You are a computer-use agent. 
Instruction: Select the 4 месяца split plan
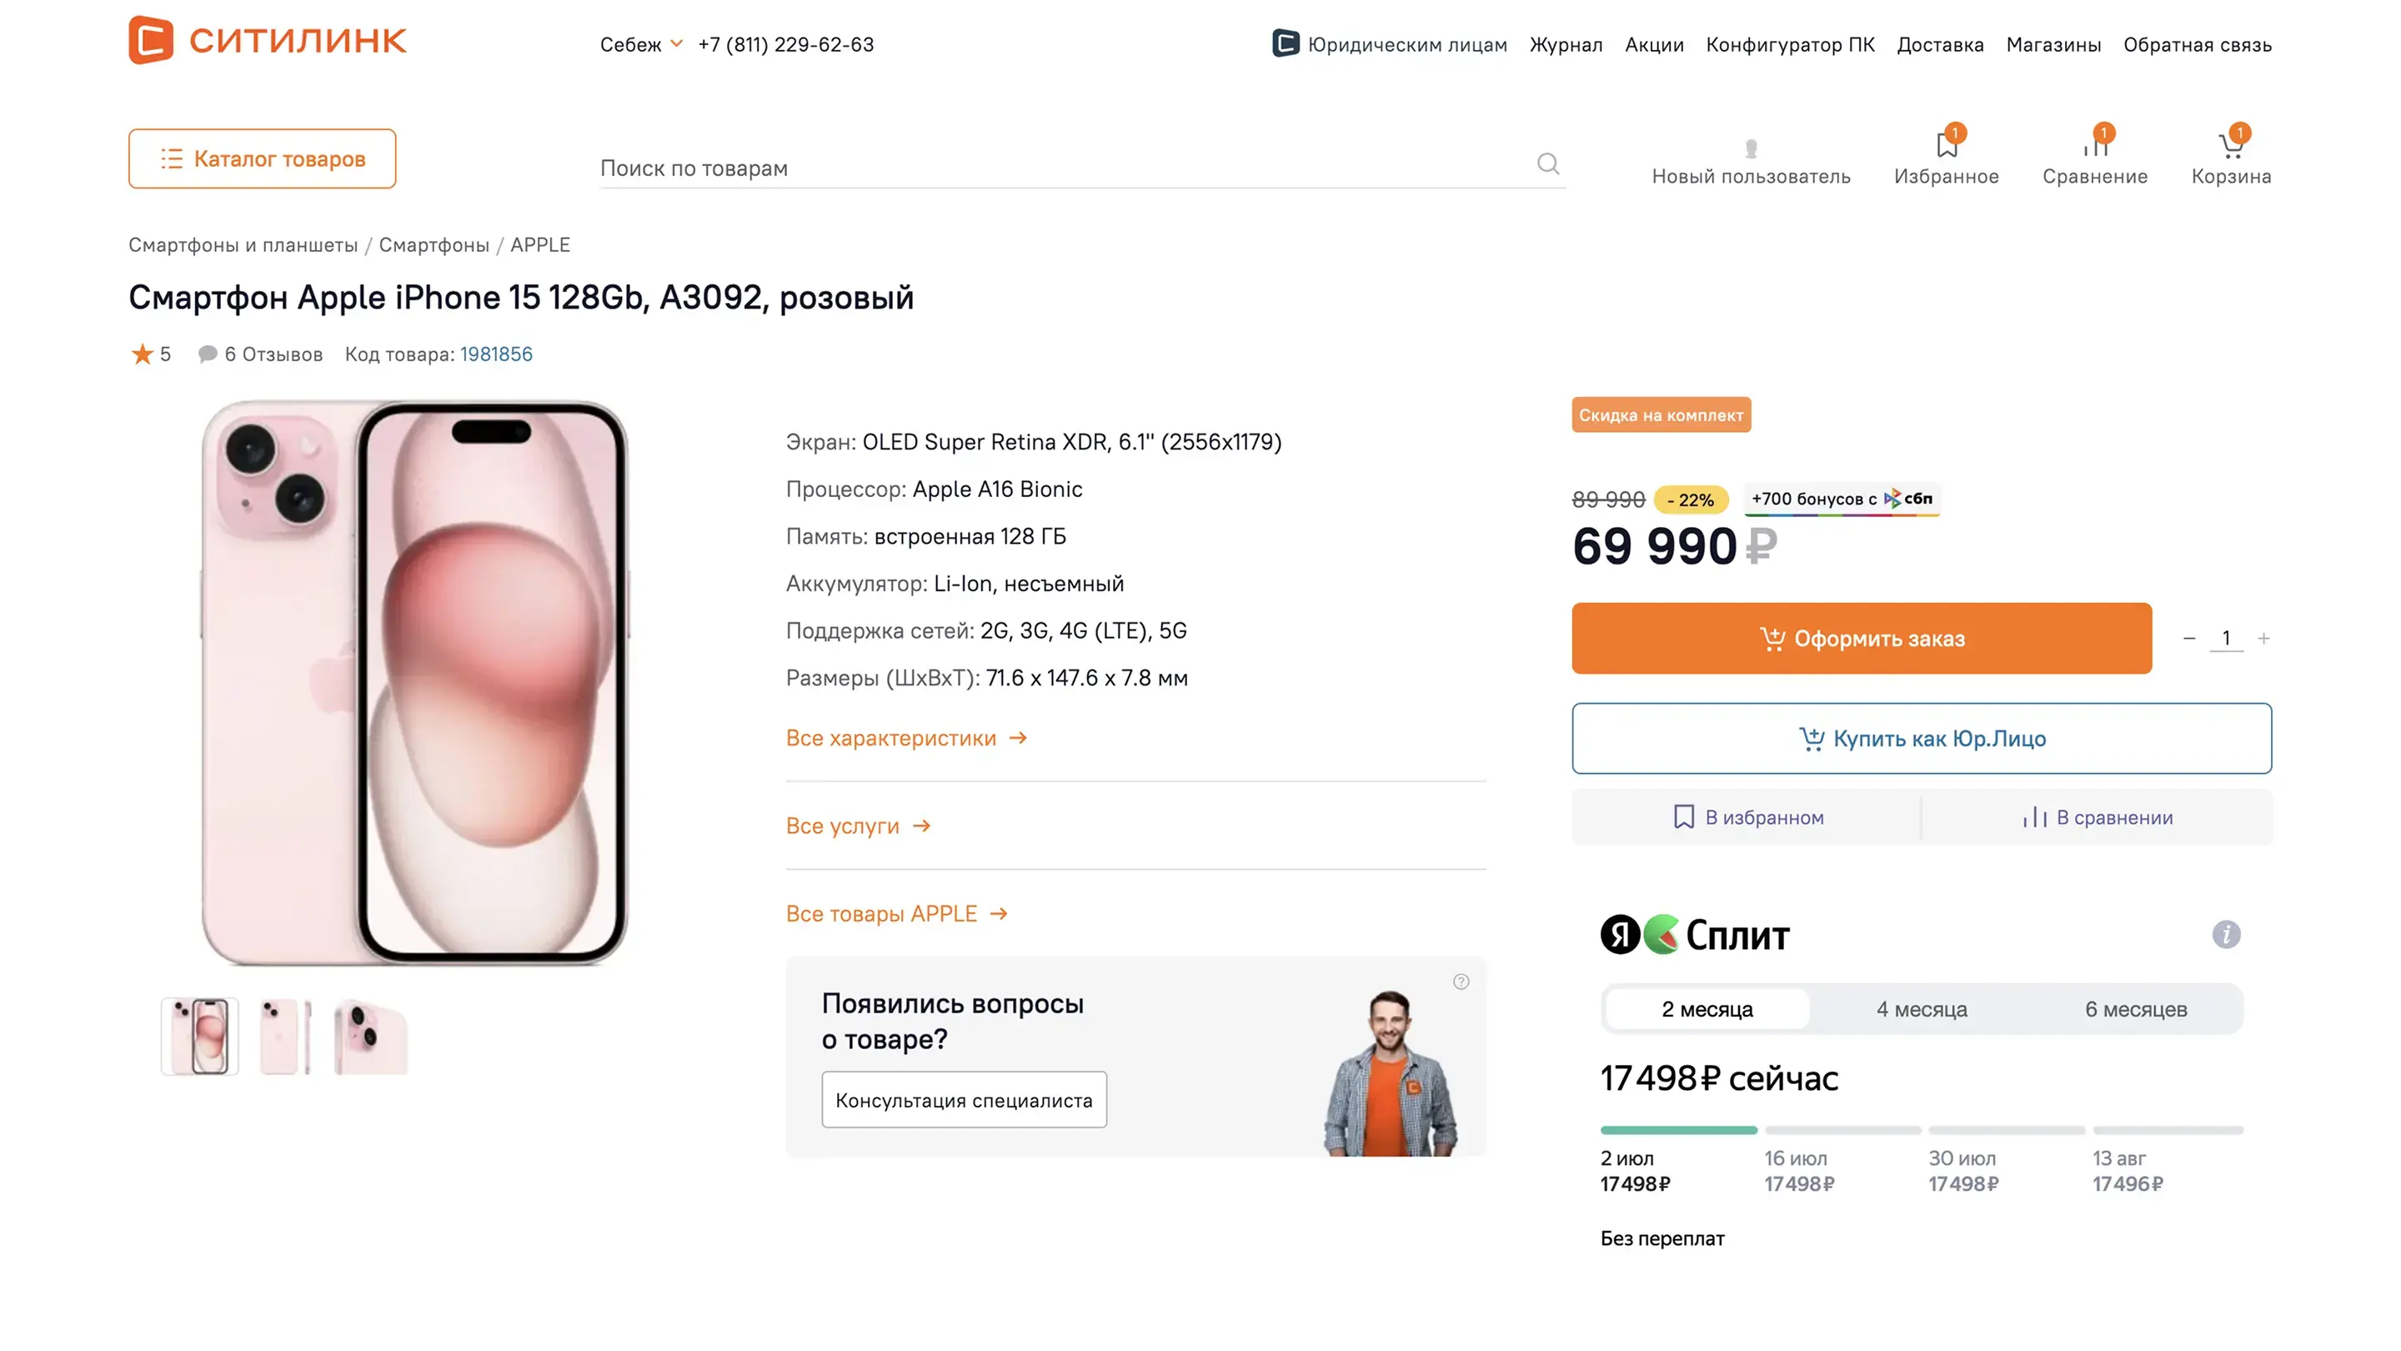(1921, 1009)
